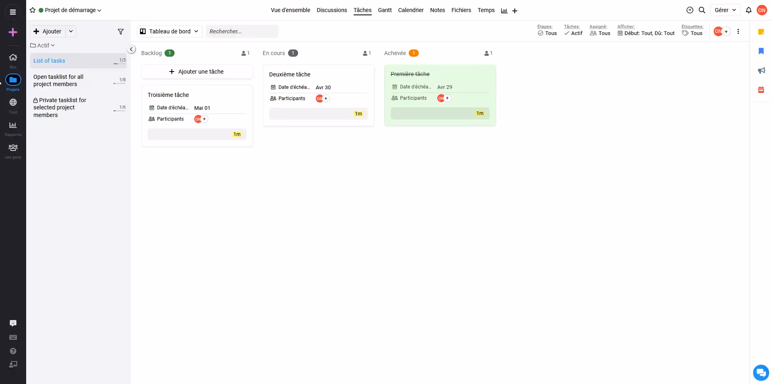This screenshot has width=772, height=384.
Task: Toggle the Tâches Actif filter
Action: pyautogui.click(x=573, y=33)
